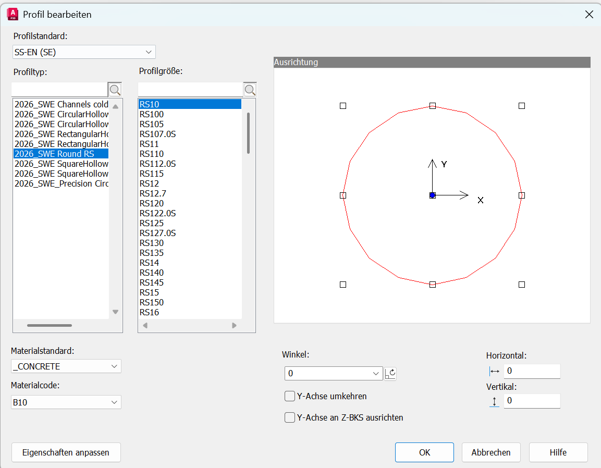Select the top-right alignment grip point
Screen dimensions: 601x468
pyautogui.click(x=522, y=106)
